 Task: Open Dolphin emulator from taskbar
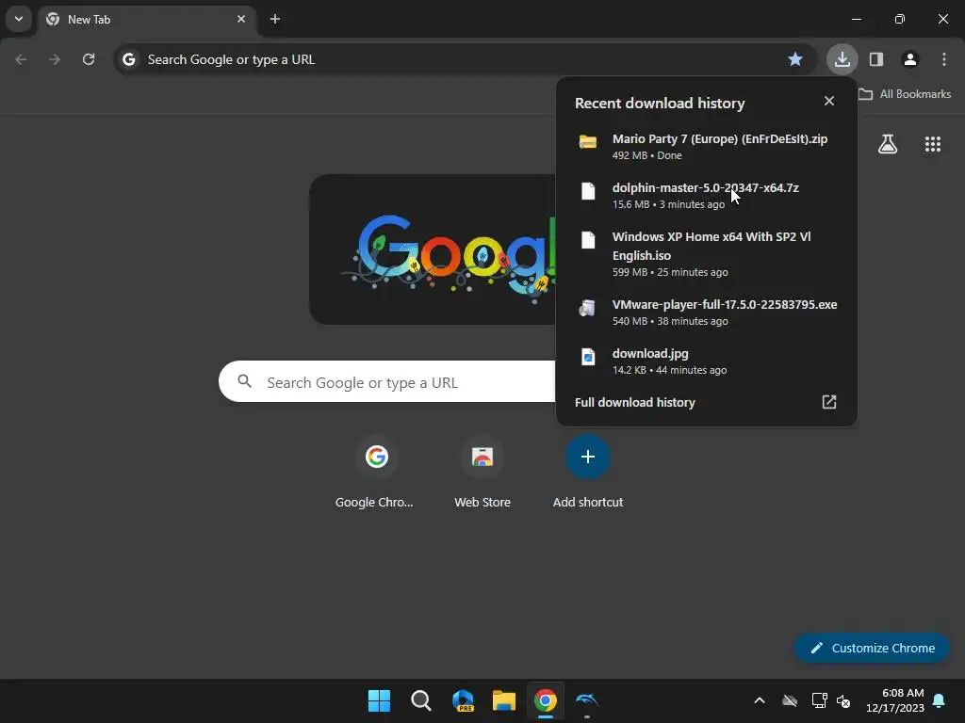tap(586, 700)
